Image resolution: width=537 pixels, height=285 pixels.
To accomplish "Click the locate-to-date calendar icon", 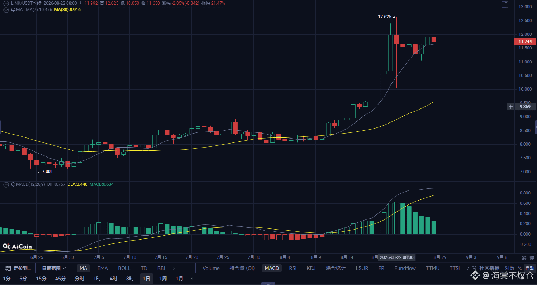I will point(7,268).
